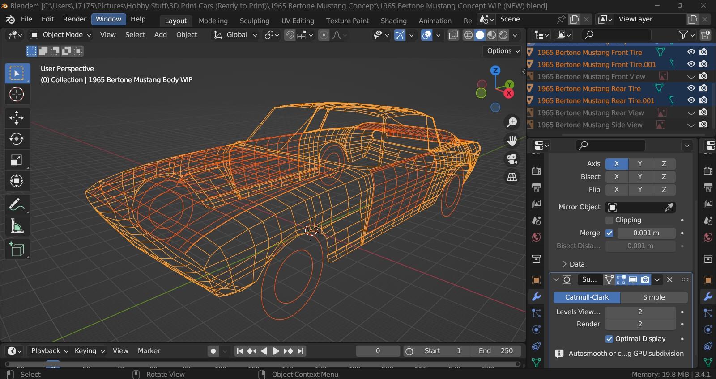Screen dimensions: 716x379
Task: Click the pan view hand icon
Action: pos(512,141)
